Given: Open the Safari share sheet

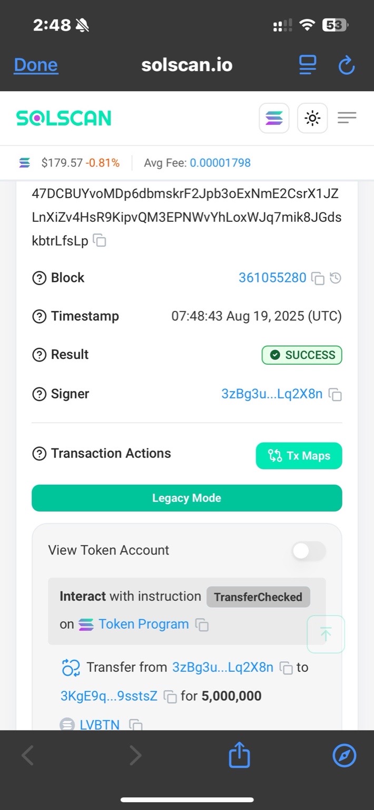Looking at the screenshot, I should 239,754.
